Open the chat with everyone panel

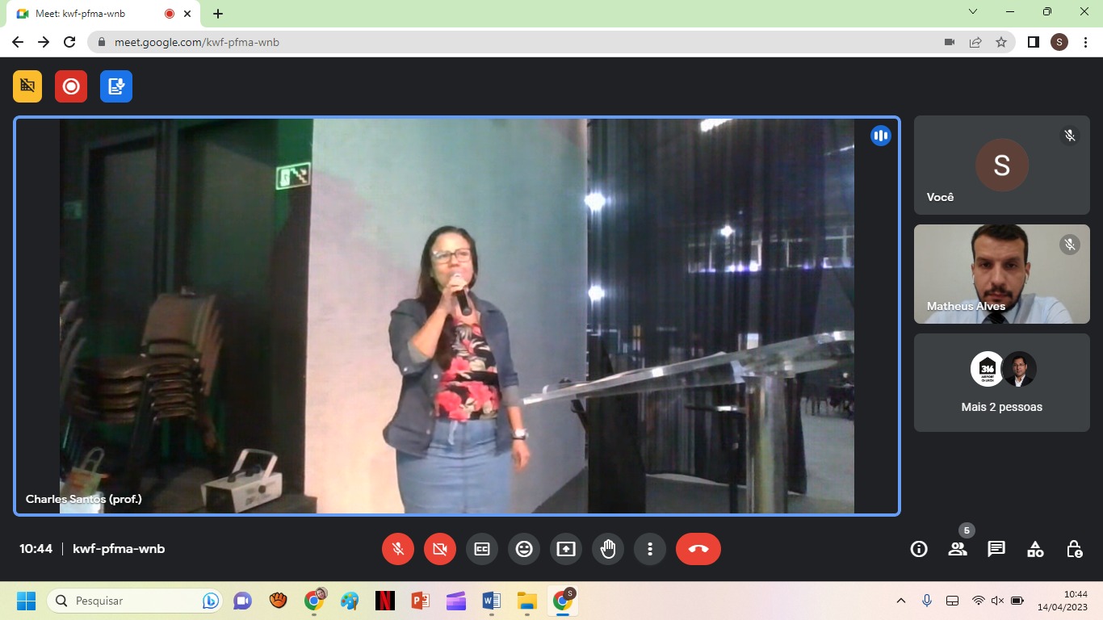pos(996,549)
